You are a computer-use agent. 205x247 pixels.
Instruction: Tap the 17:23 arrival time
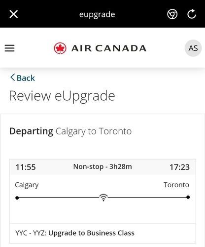point(179,167)
